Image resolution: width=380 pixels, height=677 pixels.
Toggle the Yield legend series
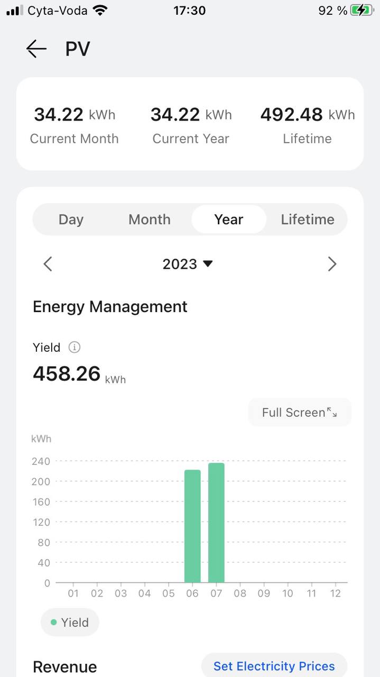tap(70, 623)
